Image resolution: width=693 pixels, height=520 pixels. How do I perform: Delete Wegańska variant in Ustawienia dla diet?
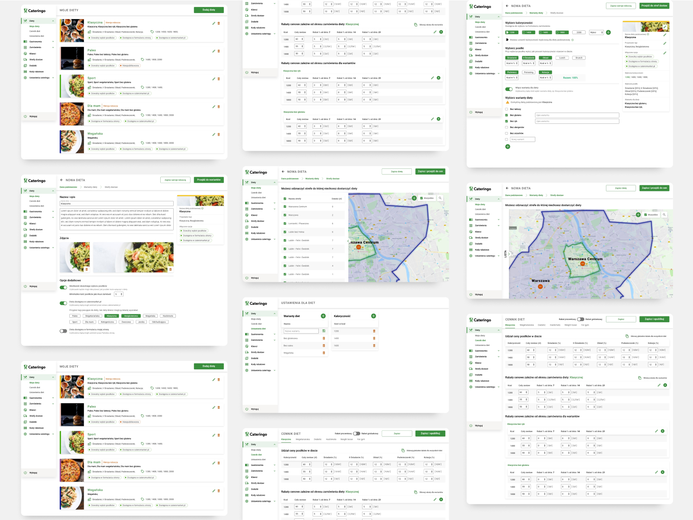[x=324, y=353]
